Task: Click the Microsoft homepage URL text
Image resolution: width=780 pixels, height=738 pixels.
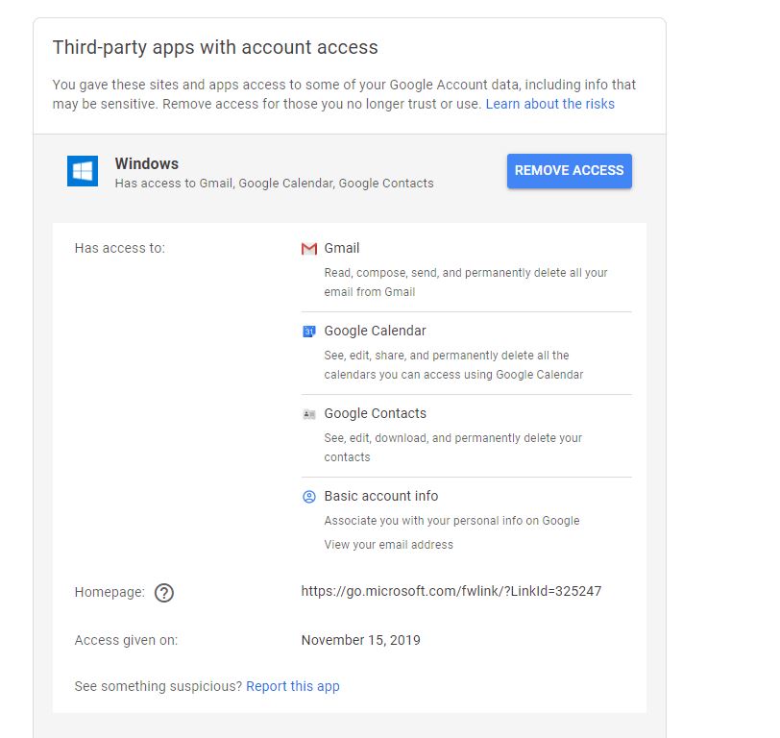Action: 451,591
